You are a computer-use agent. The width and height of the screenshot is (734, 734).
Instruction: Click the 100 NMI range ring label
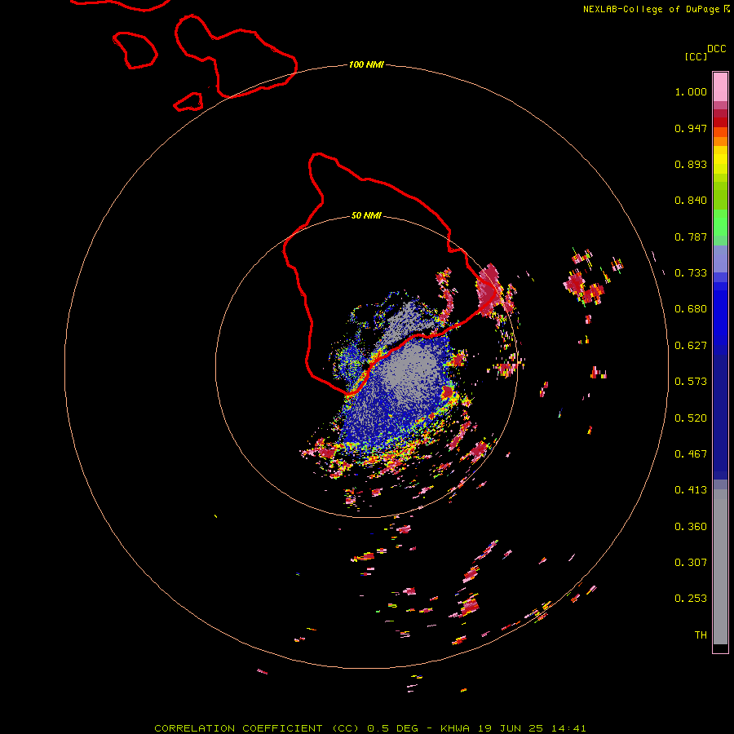point(366,64)
